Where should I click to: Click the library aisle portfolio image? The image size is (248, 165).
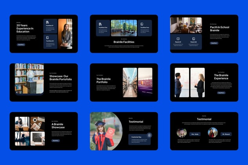point(130,82)
